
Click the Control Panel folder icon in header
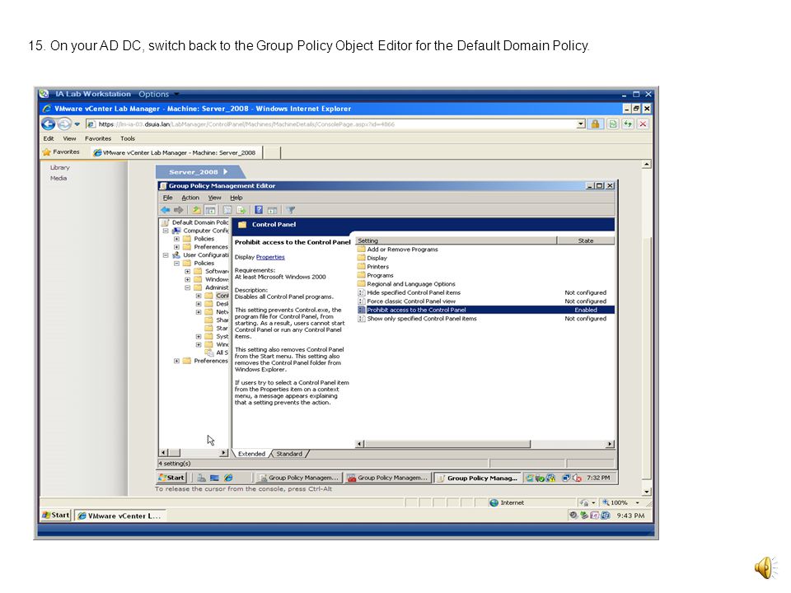point(242,225)
